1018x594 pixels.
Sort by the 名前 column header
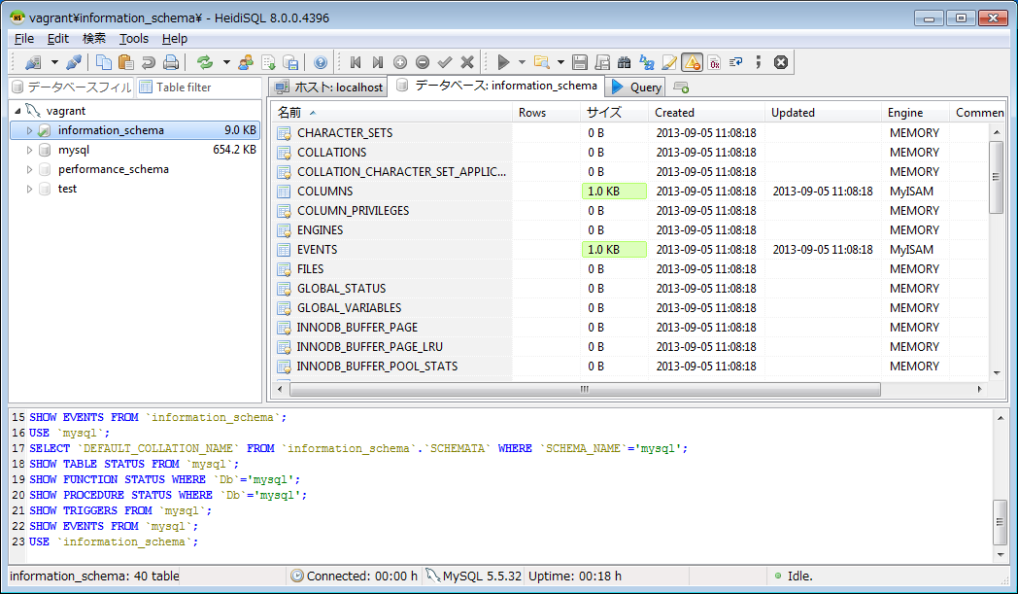pyautogui.click(x=391, y=113)
